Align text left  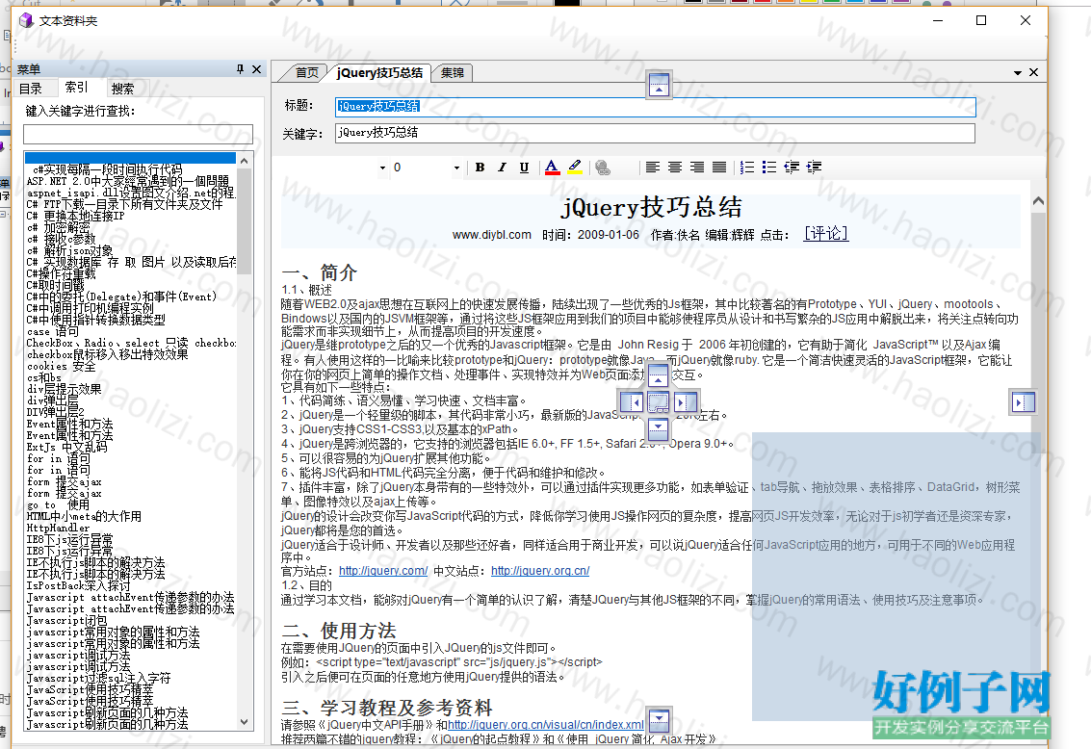coord(652,167)
